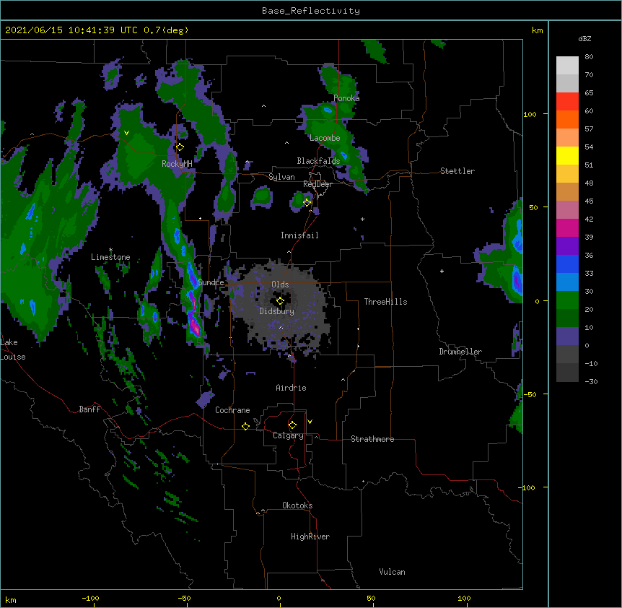Click the red 65 dBZ legend swatch

pos(567,102)
